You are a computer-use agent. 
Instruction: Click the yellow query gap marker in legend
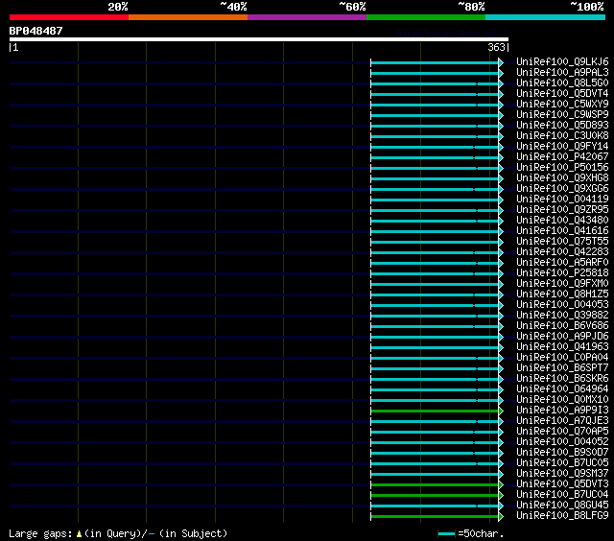pos(79,533)
